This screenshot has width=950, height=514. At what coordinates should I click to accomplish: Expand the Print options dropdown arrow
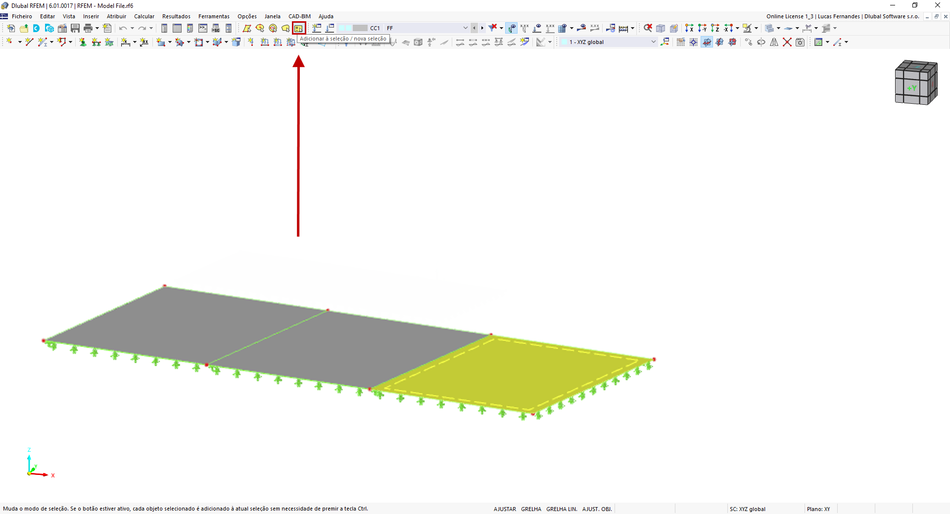point(97,28)
